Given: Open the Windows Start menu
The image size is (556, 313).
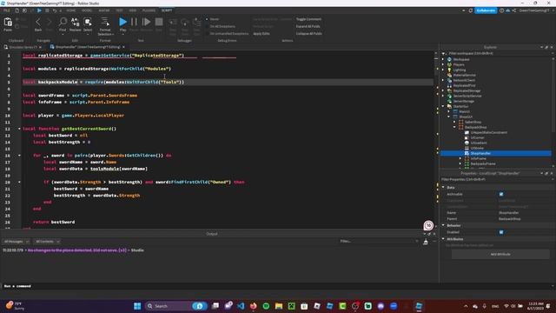Looking at the screenshot, I should 137,306.
